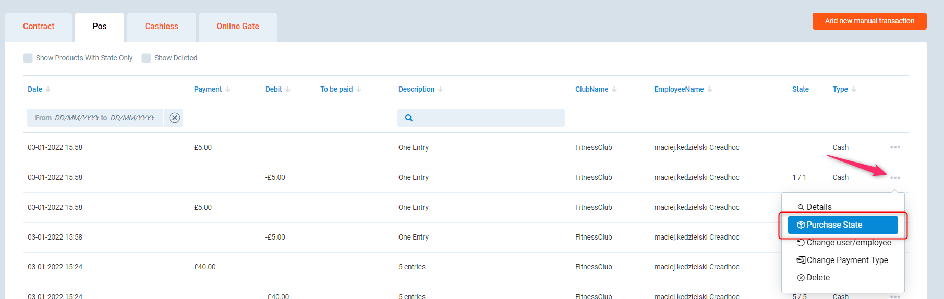Clear the date range filter

175,118
